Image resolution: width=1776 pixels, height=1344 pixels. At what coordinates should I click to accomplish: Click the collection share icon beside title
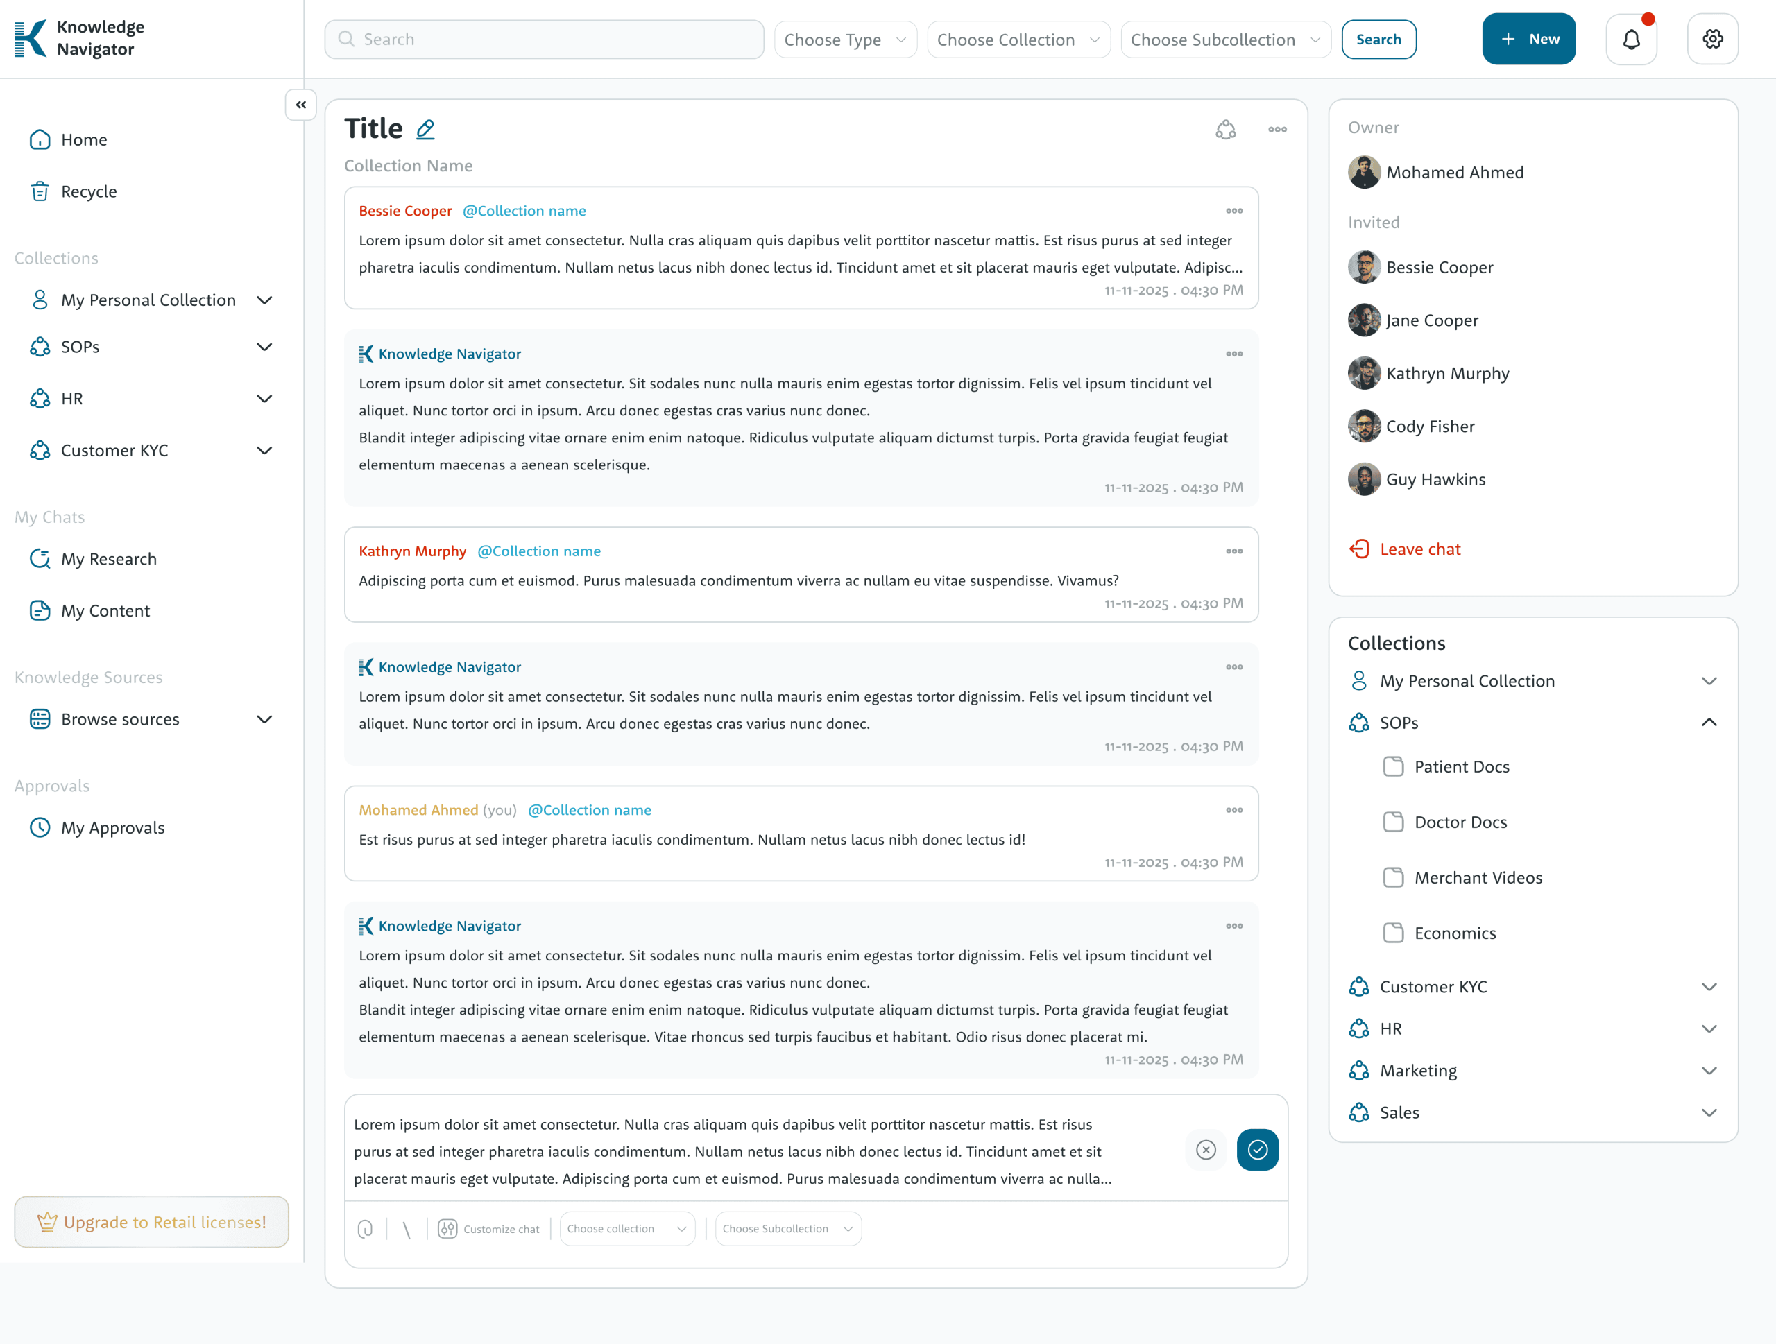coord(1225,129)
